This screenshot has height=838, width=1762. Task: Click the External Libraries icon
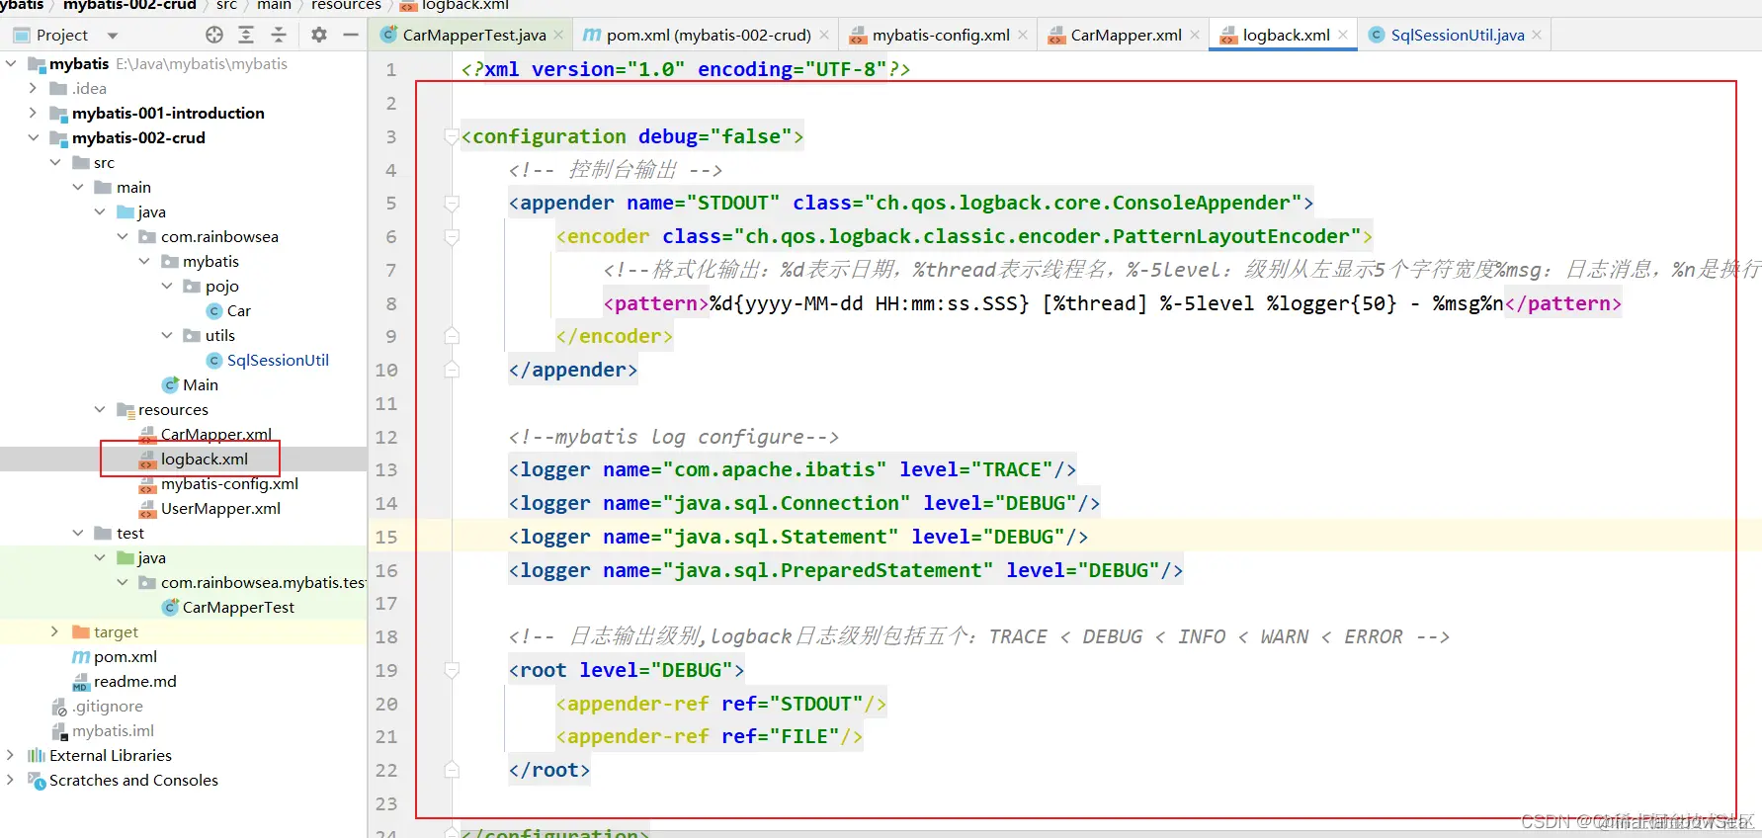[37, 755]
